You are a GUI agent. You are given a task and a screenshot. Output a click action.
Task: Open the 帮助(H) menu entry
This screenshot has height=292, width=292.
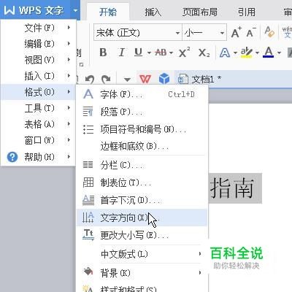[x=39, y=157]
